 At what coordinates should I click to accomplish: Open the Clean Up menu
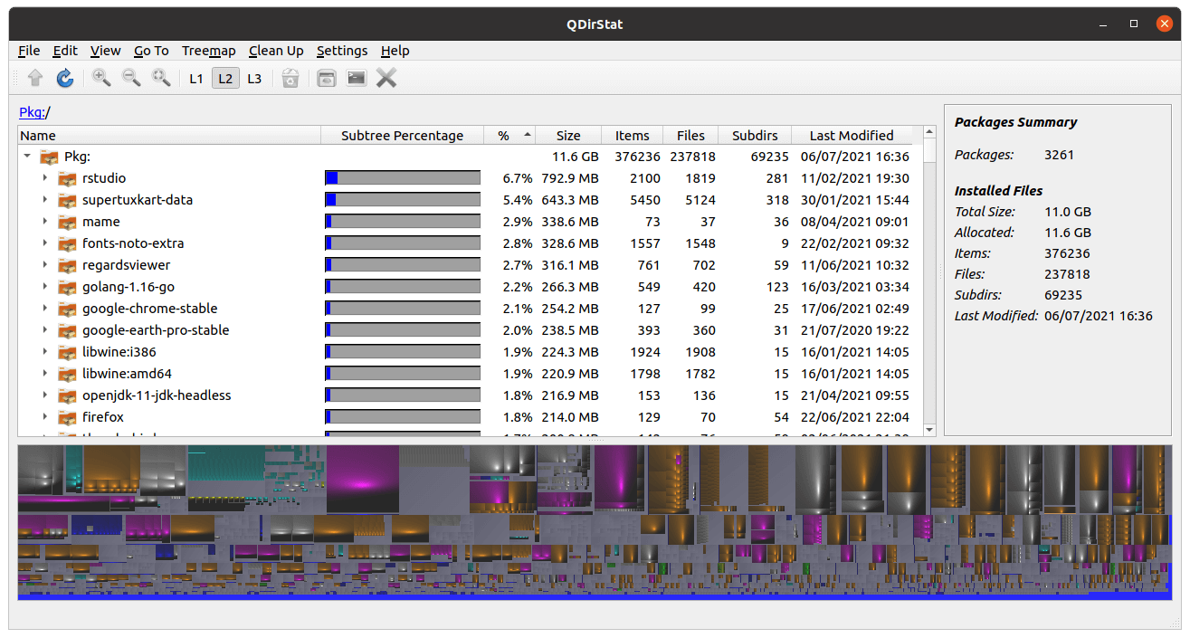pos(276,51)
